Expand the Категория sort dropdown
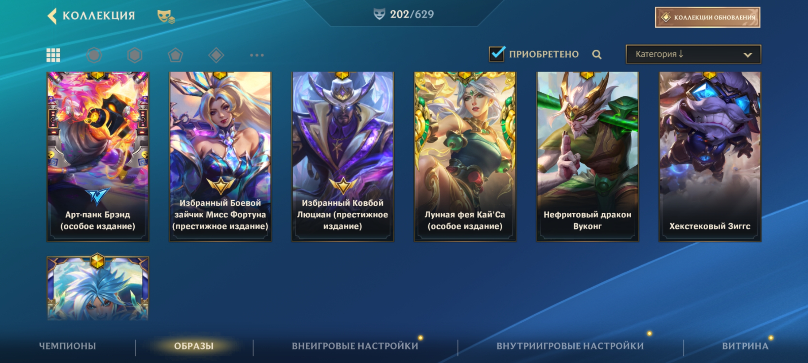Image resolution: width=808 pixels, height=363 pixels. pos(693,54)
